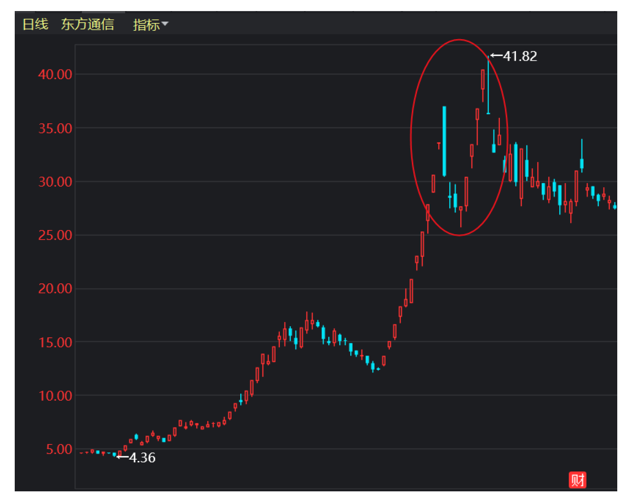The width and height of the screenshot is (626, 501).
Task: Click the arrow beside the 4.36 label
Action: pos(122,457)
